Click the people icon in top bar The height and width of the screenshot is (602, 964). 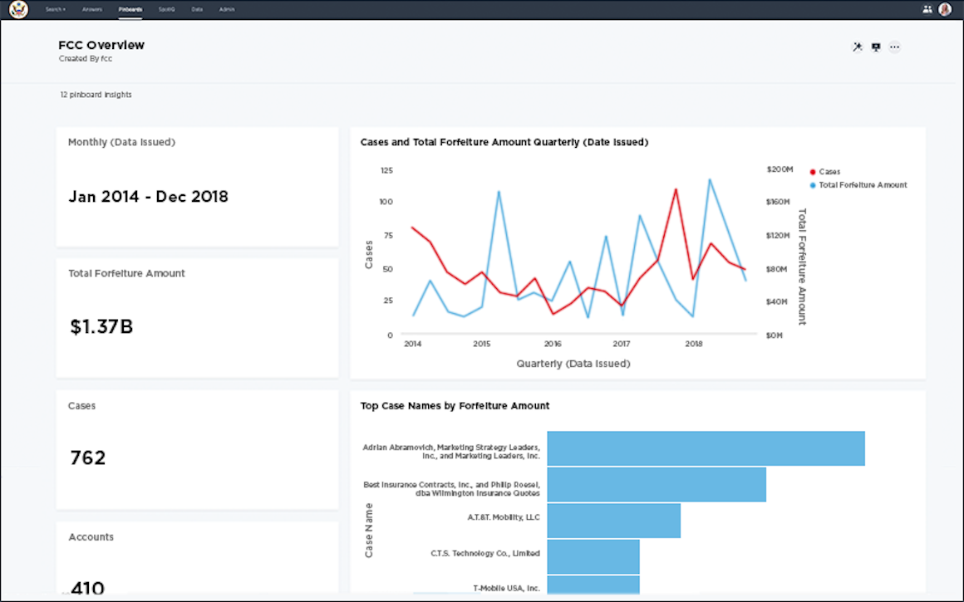coord(927,9)
